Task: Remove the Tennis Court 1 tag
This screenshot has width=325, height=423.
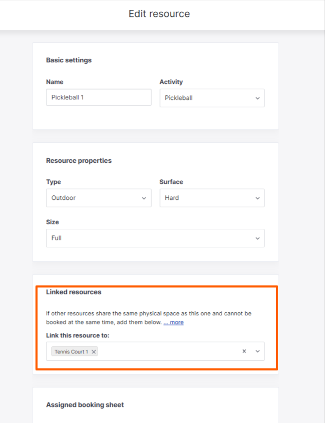Action: tap(94, 351)
